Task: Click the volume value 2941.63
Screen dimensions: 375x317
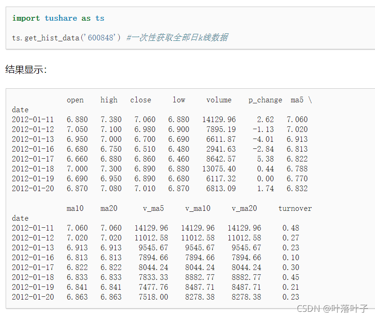Action: pos(221,149)
